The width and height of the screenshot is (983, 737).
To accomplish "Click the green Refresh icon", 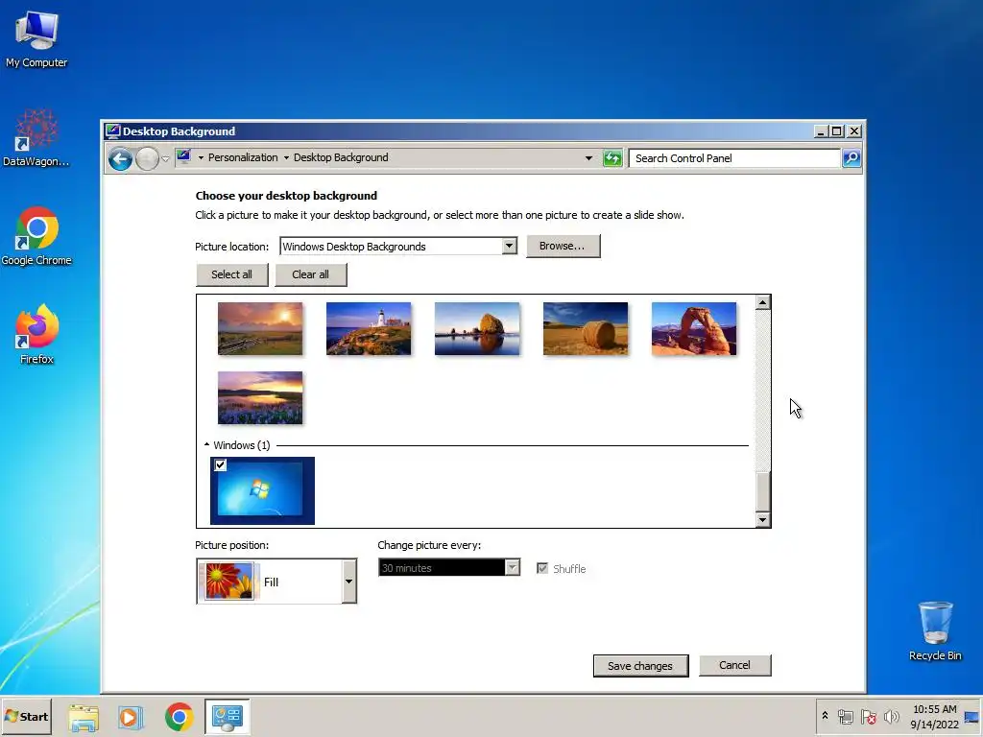I will coord(611,158).
